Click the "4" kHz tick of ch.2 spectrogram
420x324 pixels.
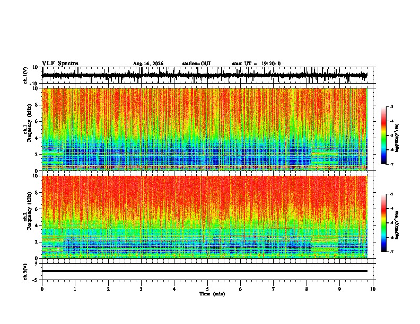pyautogui.click(x=37, y=226)
